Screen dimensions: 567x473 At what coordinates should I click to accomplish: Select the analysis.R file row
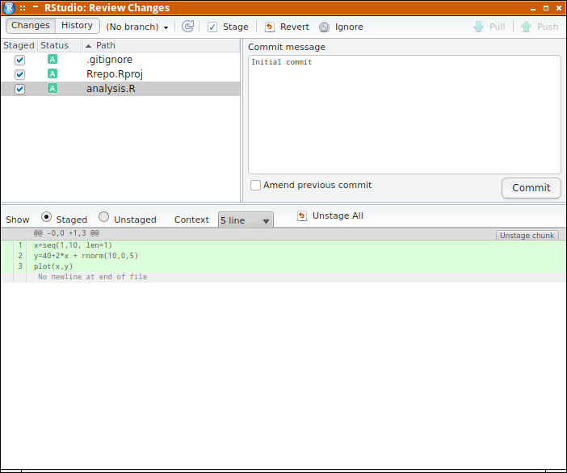[x=120, y=89]
